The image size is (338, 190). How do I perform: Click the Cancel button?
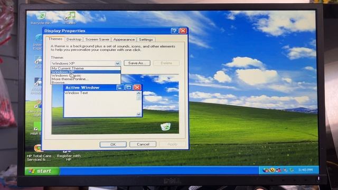coord(143,144)
